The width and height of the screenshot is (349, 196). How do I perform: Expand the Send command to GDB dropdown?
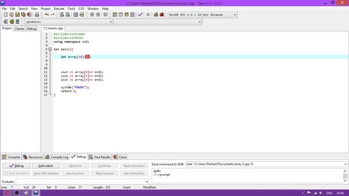(345, 164)
